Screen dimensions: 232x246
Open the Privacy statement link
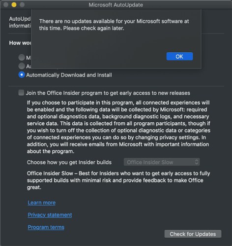pyautogui.click(x=50, y=215)
